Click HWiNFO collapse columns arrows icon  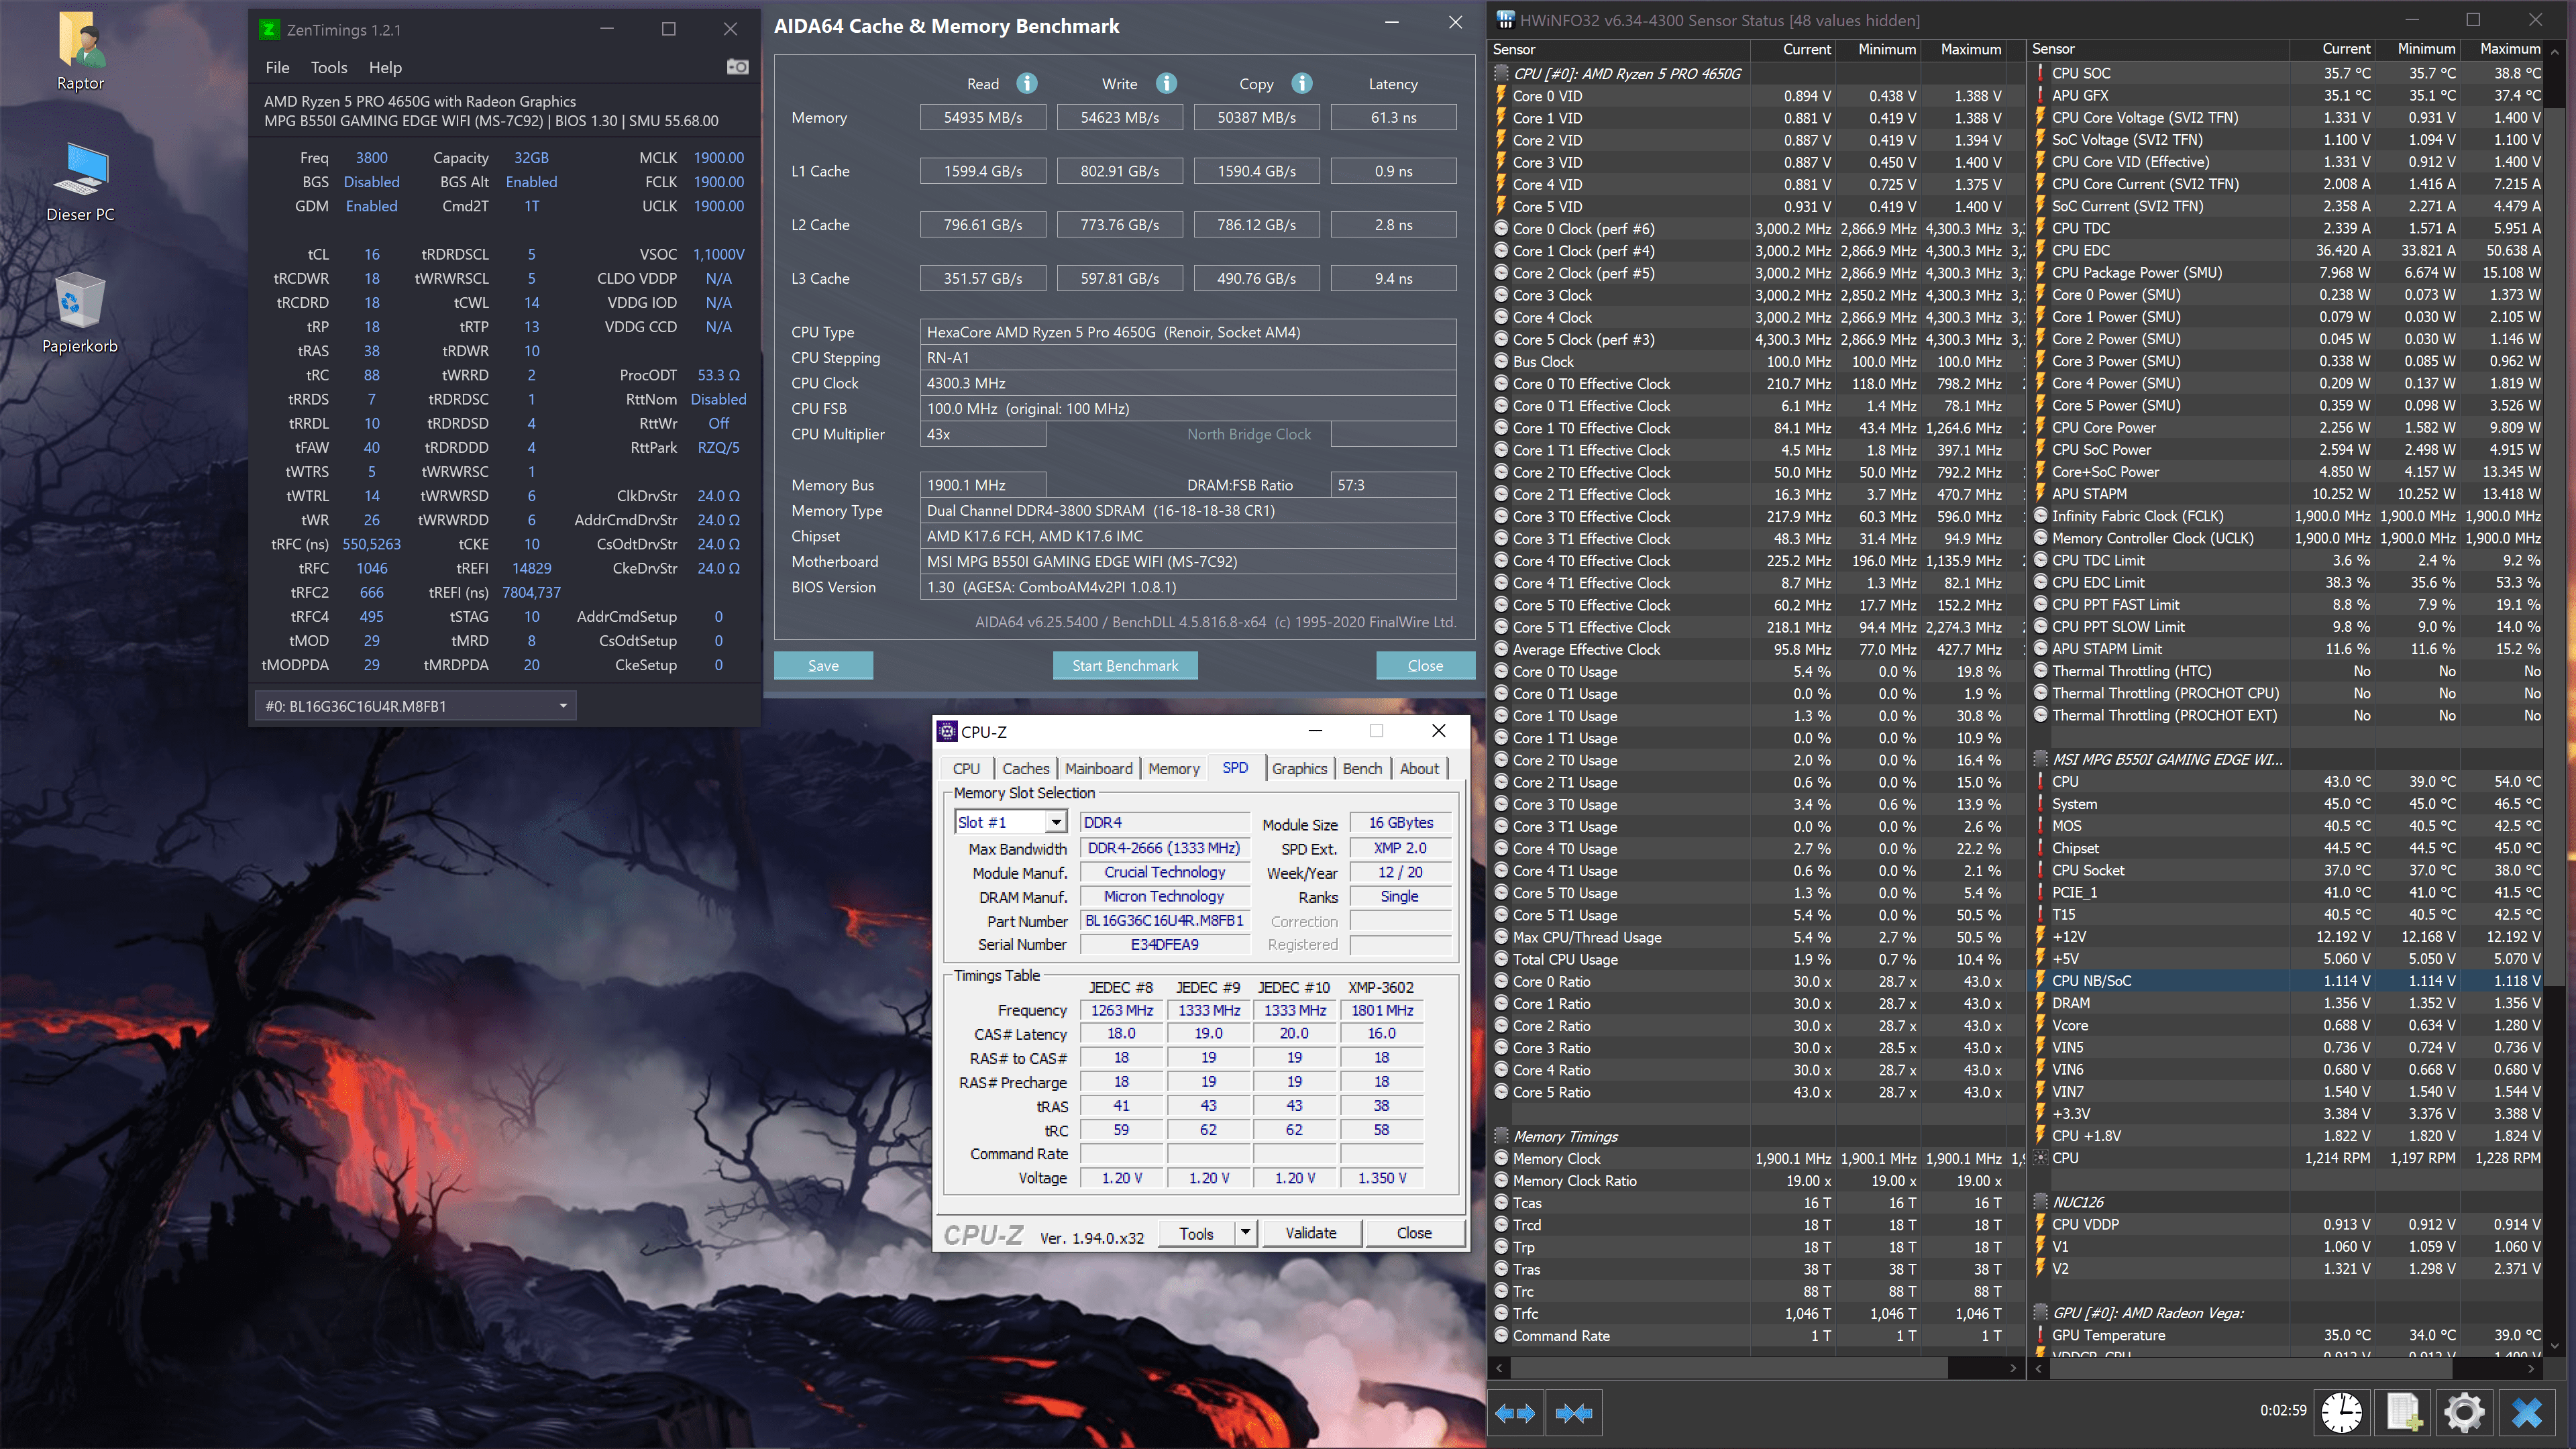[1574, 1412]
